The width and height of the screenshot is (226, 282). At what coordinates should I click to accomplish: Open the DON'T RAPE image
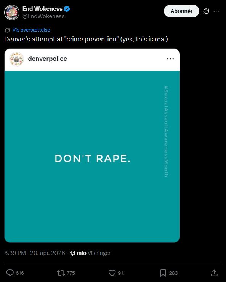(x=92, y=157)
